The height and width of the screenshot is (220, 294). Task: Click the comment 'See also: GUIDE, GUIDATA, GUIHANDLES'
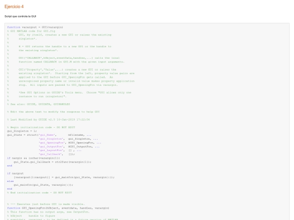[39, 104]
